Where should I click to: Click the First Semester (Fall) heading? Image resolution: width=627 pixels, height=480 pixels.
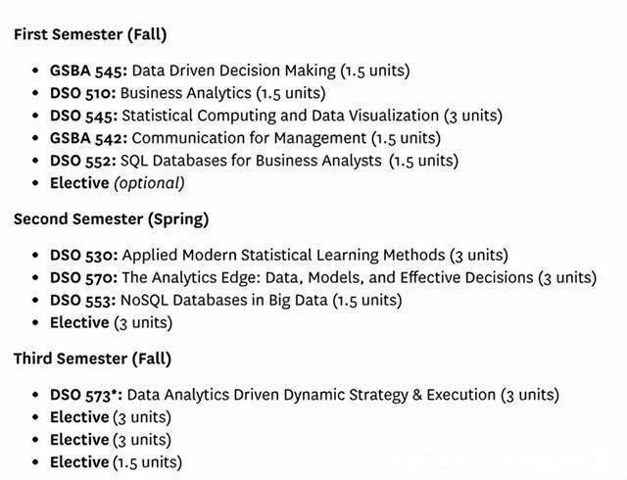click(89, 34)
